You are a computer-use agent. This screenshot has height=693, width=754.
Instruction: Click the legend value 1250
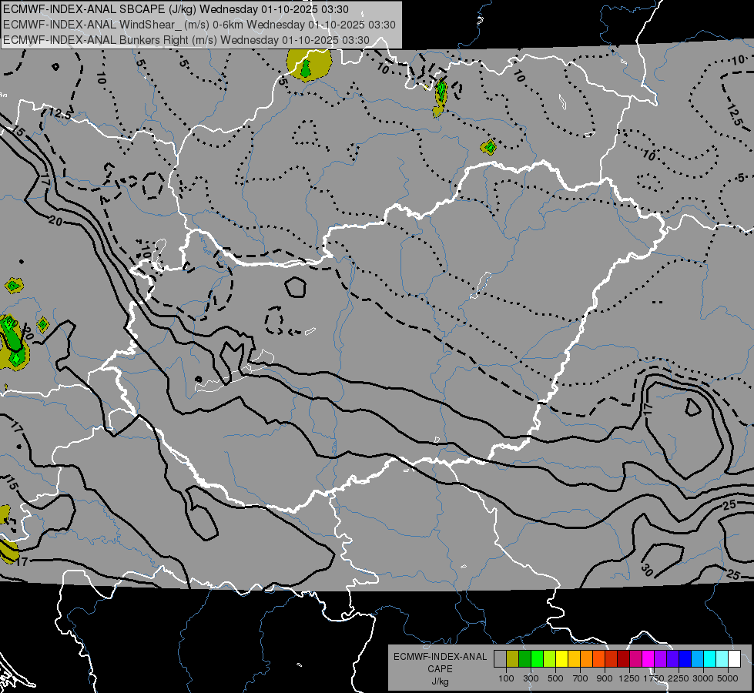pos(629,678)
